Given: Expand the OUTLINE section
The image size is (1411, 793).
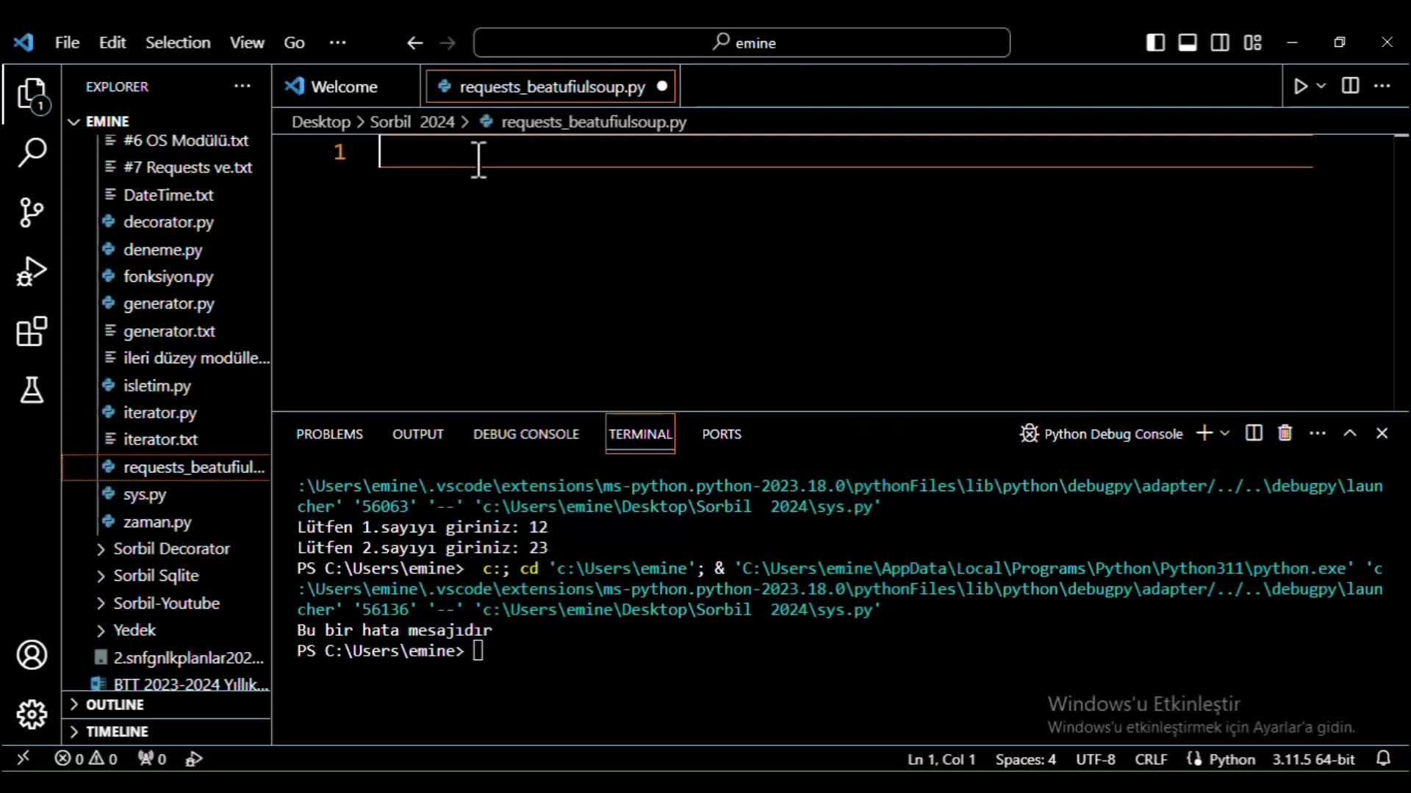Looking at the screenshot, I should coord(115,705).
